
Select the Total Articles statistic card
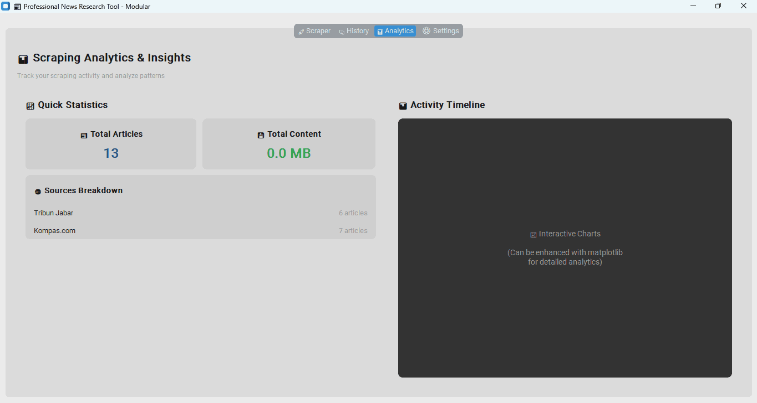pos(110,143)
